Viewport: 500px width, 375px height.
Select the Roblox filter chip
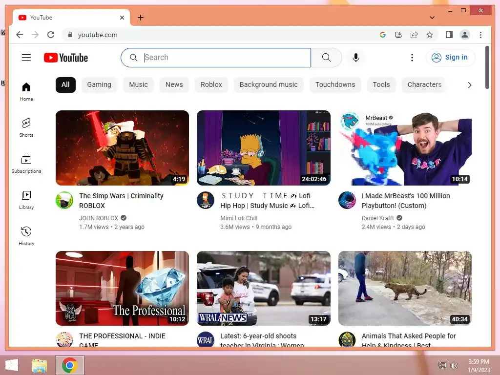[x=211, y=85]
